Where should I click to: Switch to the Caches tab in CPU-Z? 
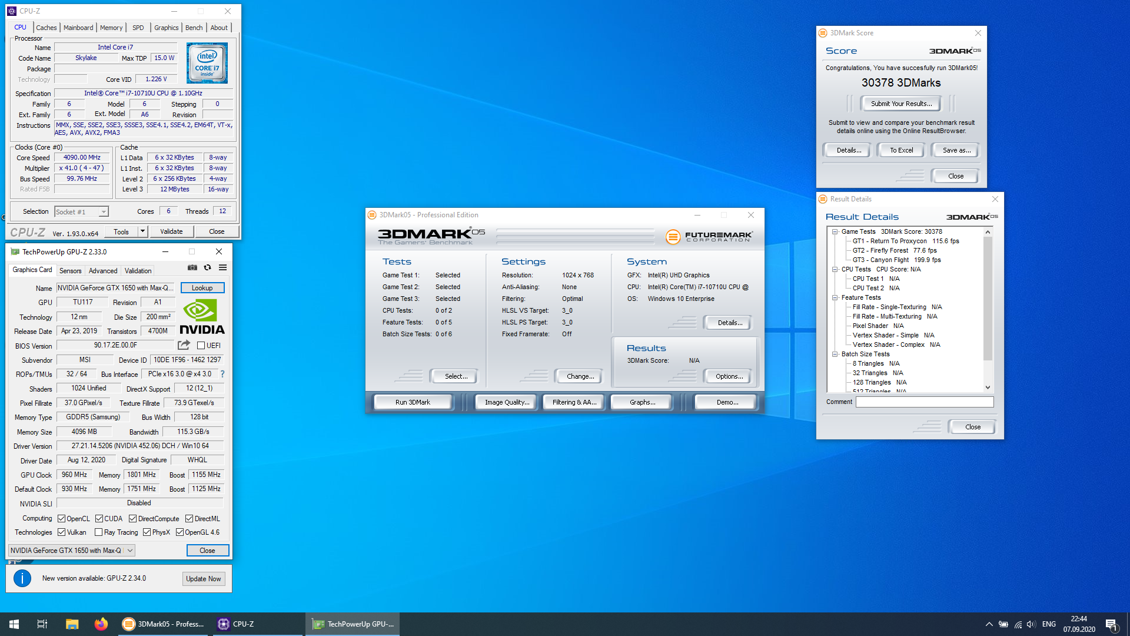tap(46, 28)
